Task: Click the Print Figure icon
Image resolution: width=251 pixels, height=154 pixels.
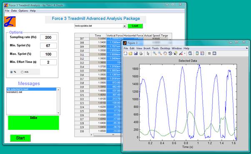Action: point(141,53)
